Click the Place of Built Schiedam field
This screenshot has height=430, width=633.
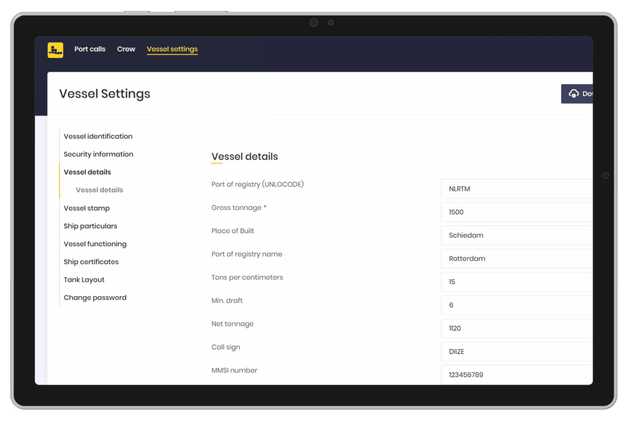pos(516,235)
